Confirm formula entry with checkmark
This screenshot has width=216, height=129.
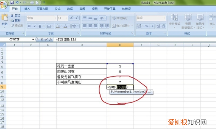(x=46, y=39)
